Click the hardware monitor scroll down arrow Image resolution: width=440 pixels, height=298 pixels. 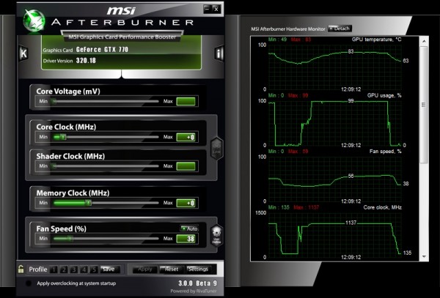424,256
